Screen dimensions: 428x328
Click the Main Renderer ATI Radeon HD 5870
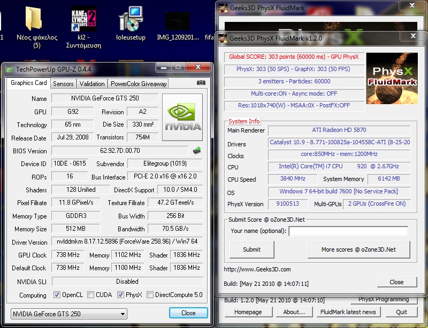339,130
